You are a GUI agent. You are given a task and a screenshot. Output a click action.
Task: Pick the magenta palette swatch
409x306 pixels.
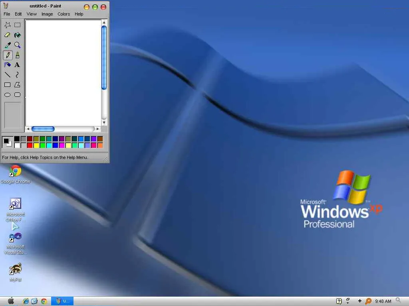click(62, 145)
